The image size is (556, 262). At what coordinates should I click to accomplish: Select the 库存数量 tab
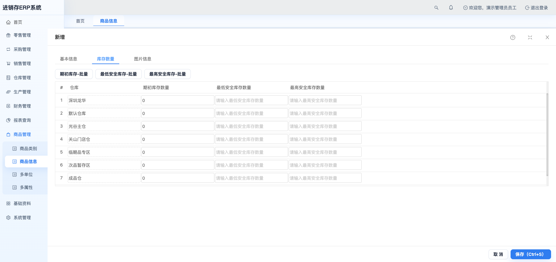(x=106, y=59)
